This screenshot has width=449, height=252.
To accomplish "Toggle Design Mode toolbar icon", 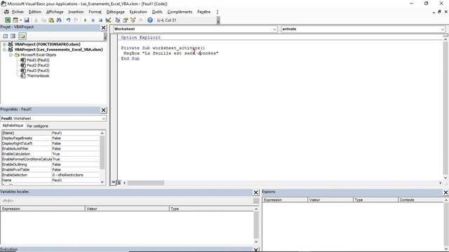I will [x=108, y=20].
